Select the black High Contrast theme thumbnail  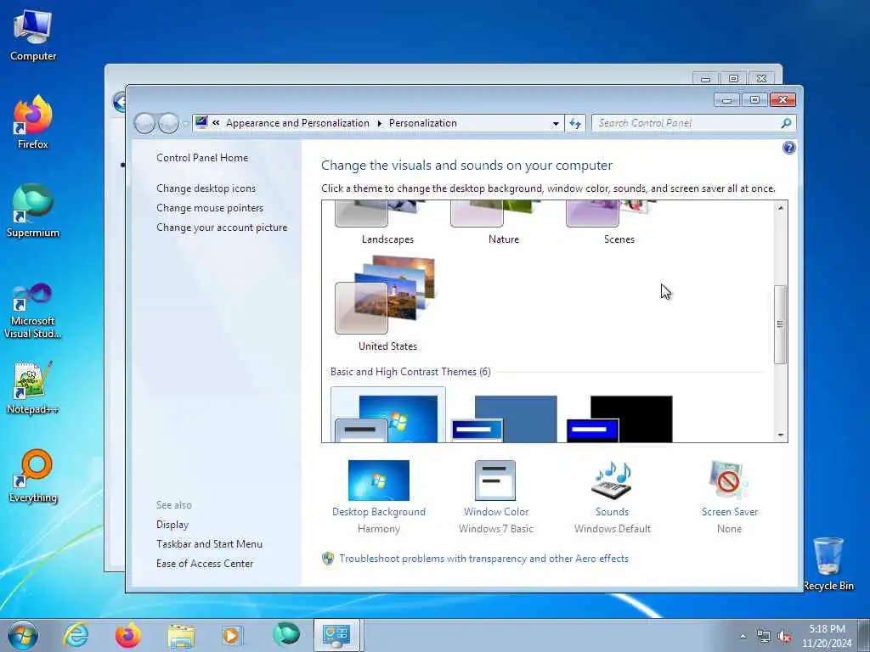tap(619, 418)
